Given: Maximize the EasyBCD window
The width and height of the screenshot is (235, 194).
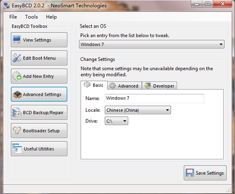Looking at the screenshot, I should point(208,4).
